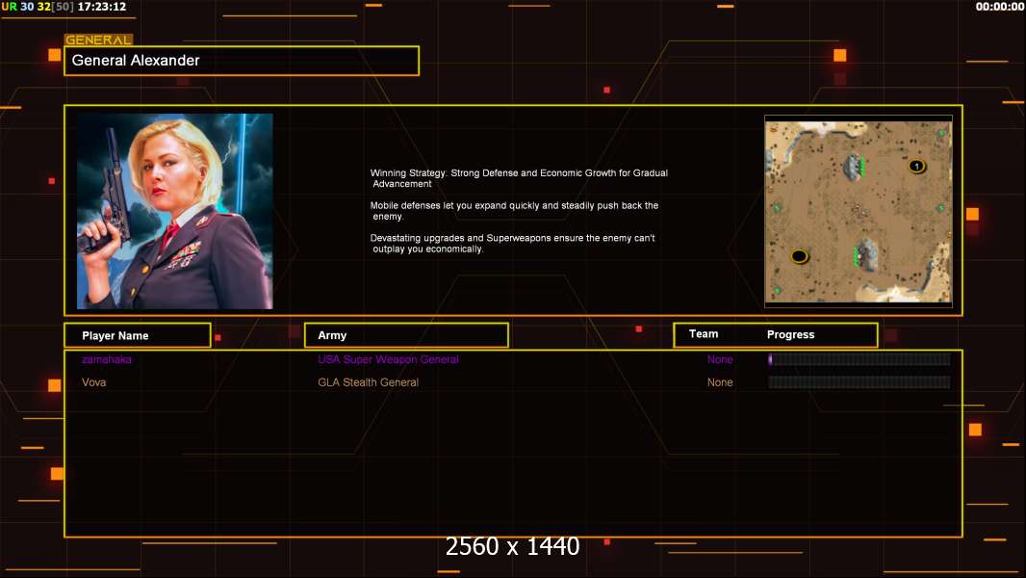
Task: Click Vova's team value None
Action: coord(720,382)
